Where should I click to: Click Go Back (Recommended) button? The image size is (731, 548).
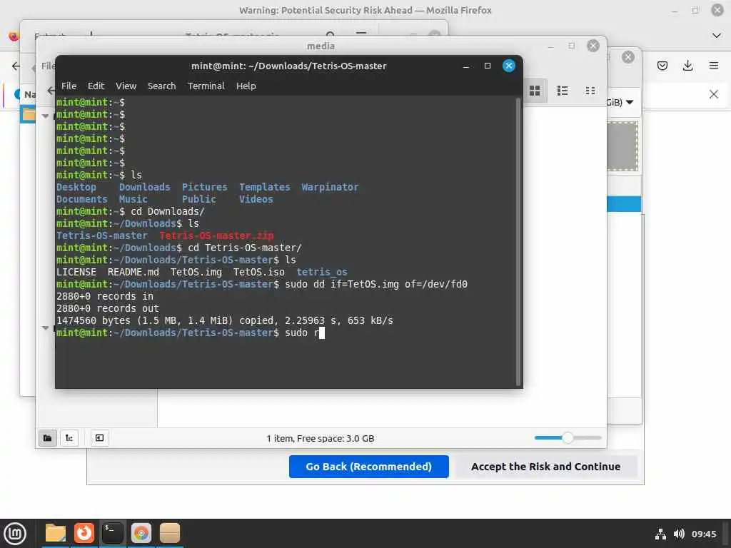point(369,467)
